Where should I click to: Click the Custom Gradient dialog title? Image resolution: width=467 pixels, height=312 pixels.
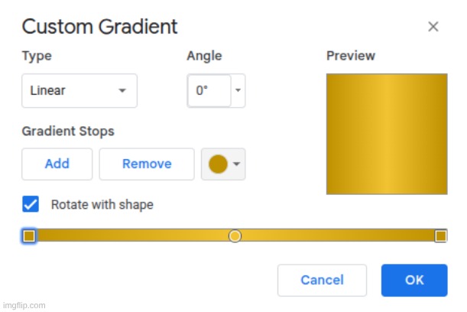(x=99, y=27)
